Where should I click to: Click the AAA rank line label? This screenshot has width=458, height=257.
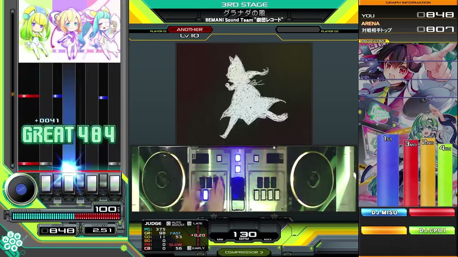point(367,59)
